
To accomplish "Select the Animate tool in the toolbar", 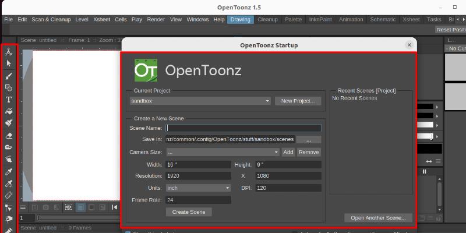I will point(9,52).
